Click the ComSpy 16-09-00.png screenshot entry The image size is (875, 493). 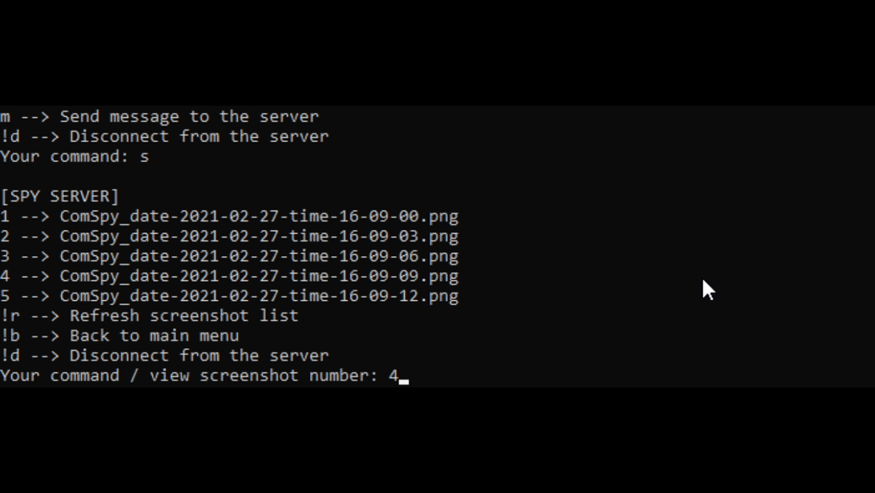click(x=229, y=216)
